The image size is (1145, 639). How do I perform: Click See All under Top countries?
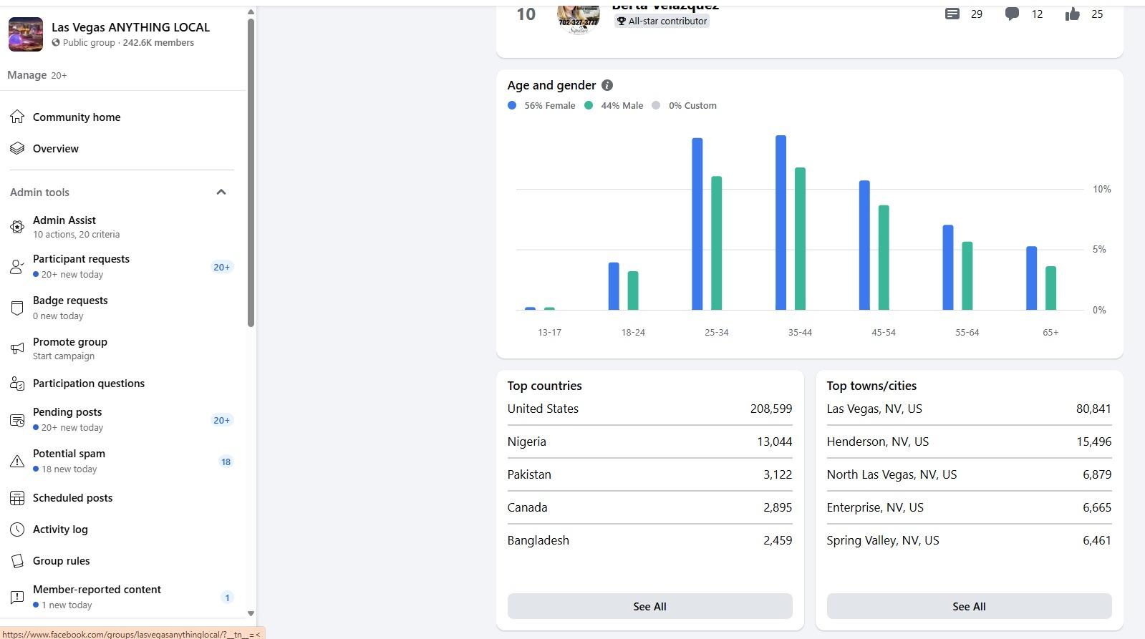pyautogui.click(x=649, y=606)
